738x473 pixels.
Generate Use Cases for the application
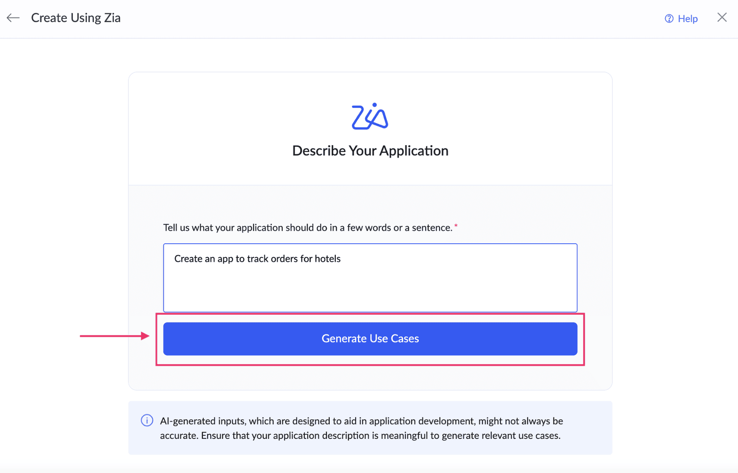(370, 339)
